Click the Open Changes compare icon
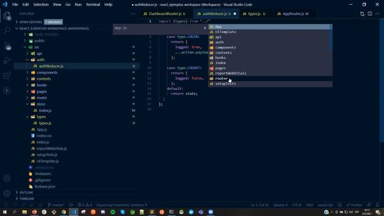The width and height of the screenshot is (384, 216). [x=362, y=14]
